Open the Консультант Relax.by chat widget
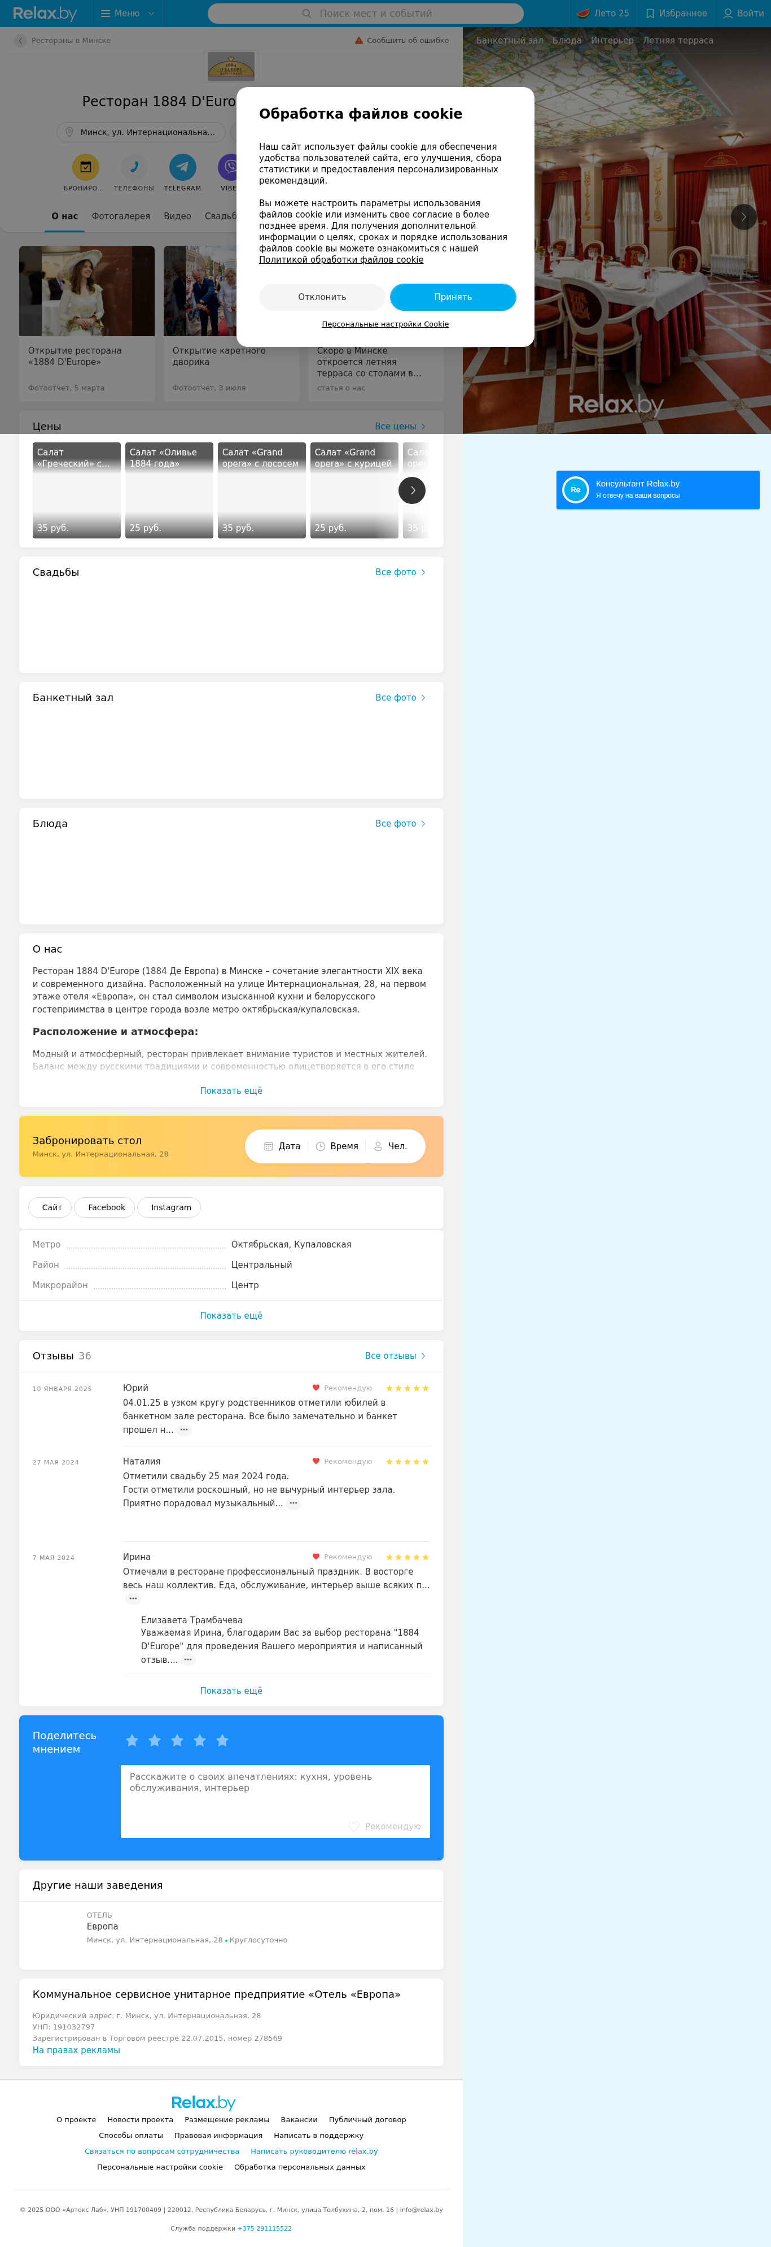 pyautogui.click(x=658, y=489)
